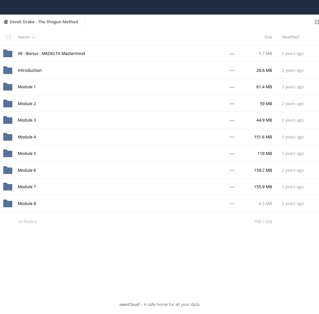Click the 118 MB size value

[x=265, y=154]
